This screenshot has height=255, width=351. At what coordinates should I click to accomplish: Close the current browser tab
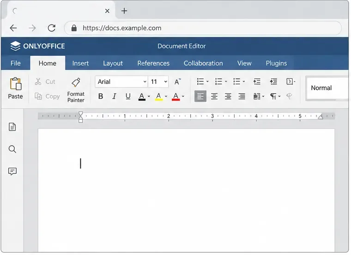pos(107,11)
